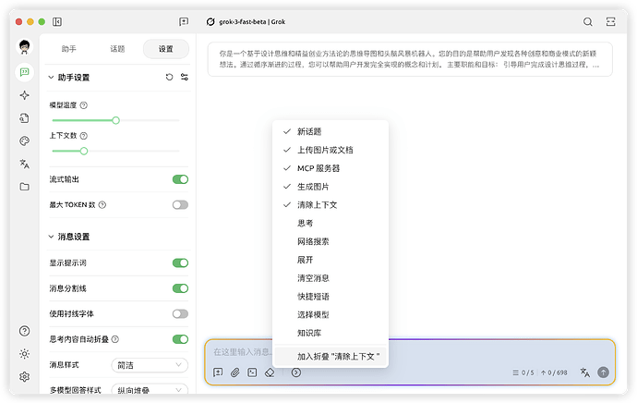This screenshot has width=637, height=403.
Task: Click the help icon beside 上下文数
Action: tap(84, 136)
